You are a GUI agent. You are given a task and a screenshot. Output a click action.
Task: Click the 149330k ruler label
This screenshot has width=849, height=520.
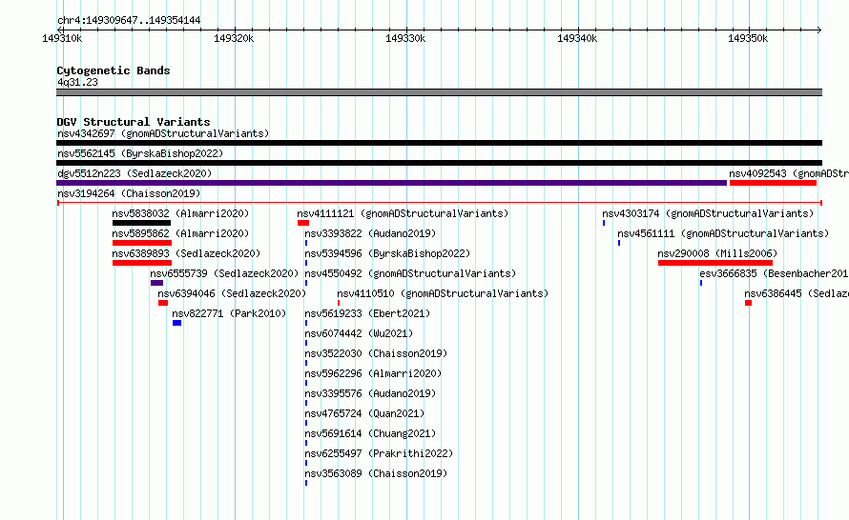[405, 38]
